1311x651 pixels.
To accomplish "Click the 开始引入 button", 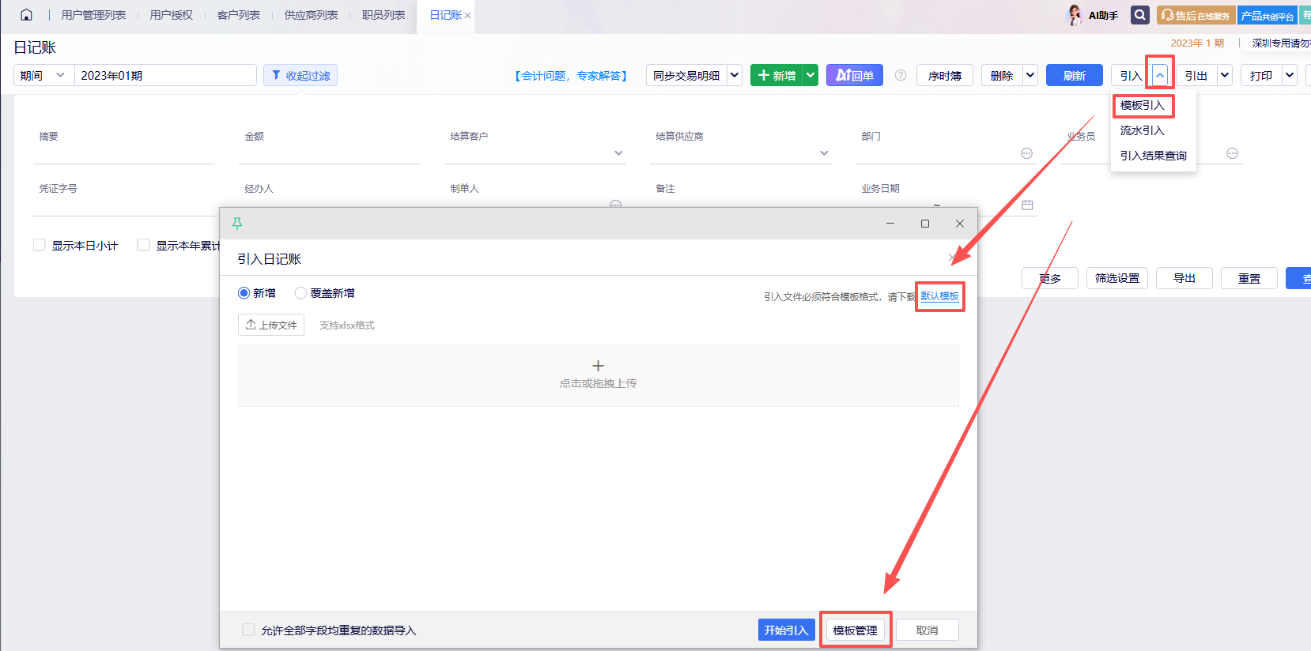I will [786, 630].
